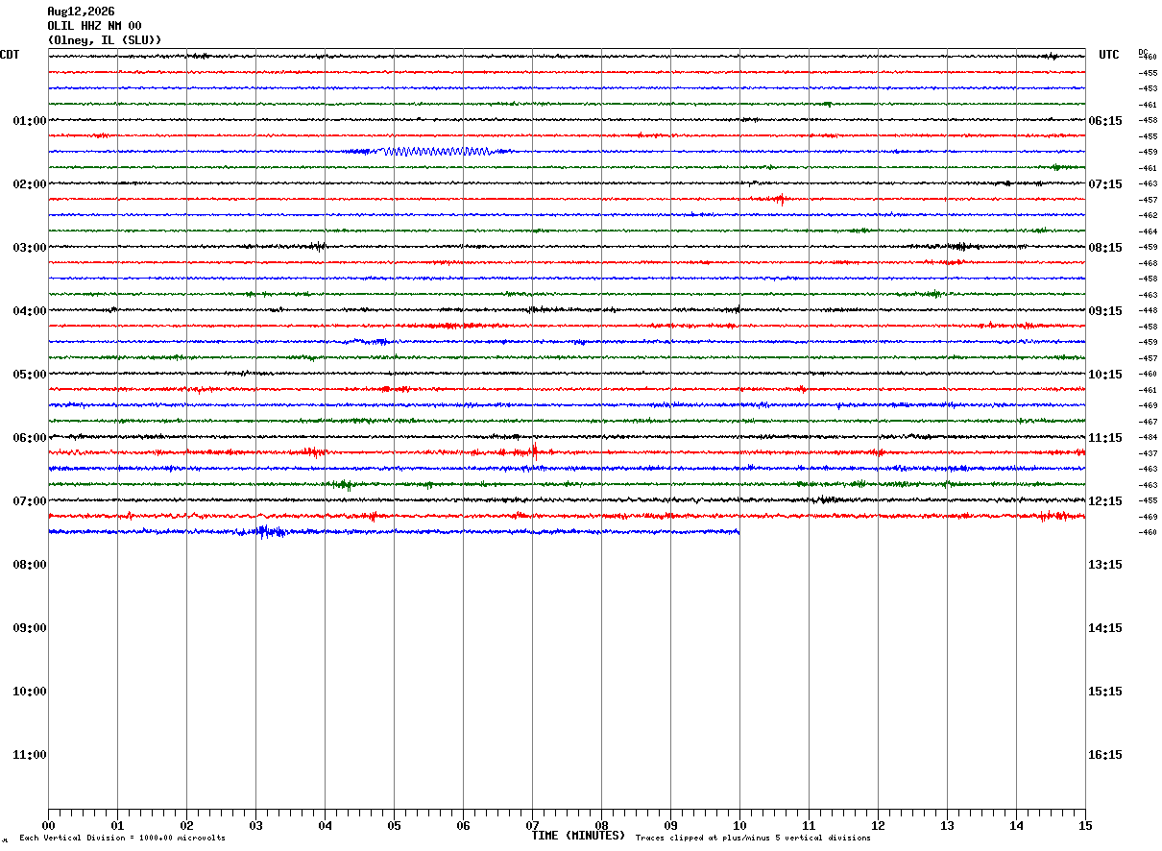Click the DC offset value '-448'
Screen dimensions: 1162x851
click(1148, 310)
